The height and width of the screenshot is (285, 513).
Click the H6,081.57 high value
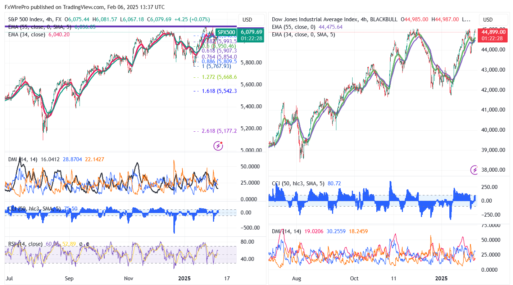pyautogui.click(x=105, y=19)
